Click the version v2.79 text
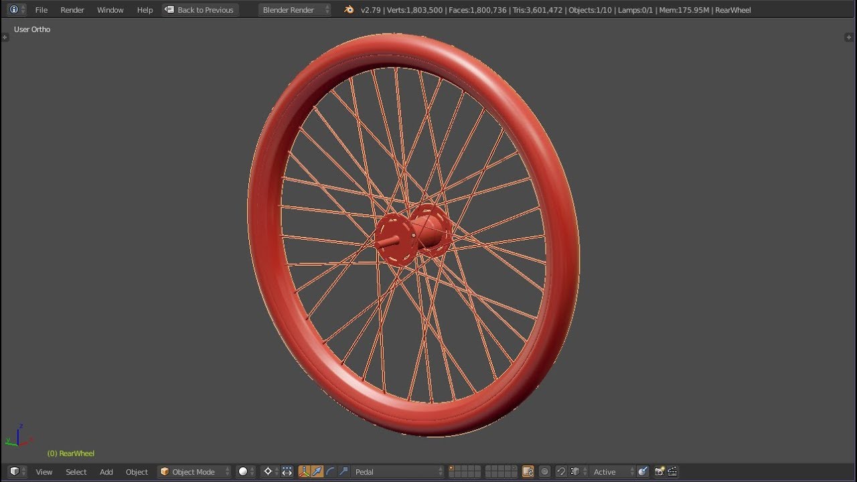The width and height of the screenshot is (857, 482). coord(370,10)
